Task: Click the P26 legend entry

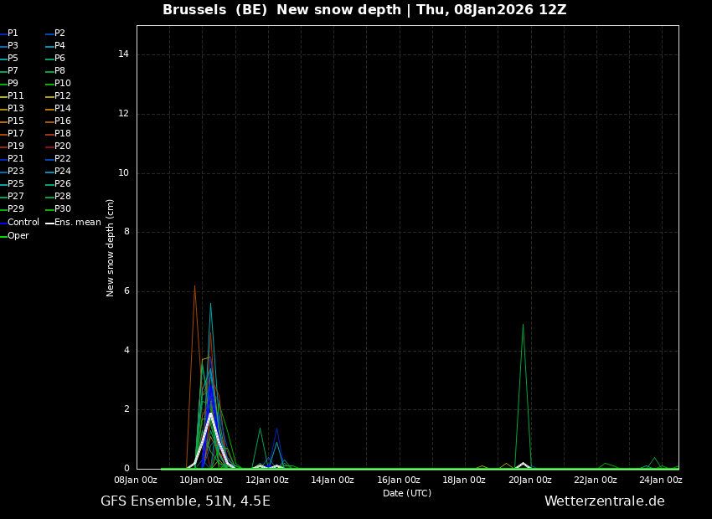Action: click(x=58, y=183)
